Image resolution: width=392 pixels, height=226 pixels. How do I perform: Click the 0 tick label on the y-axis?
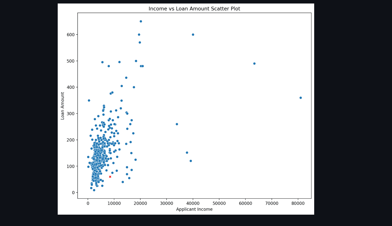pyautogui.click(x=73, y=193)
